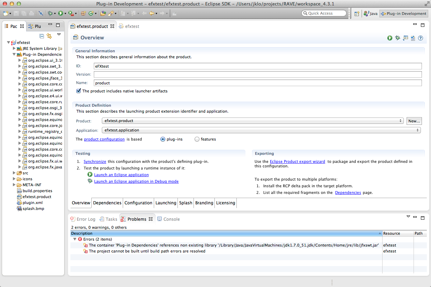Expand the src folder
This screenshot has width=431, height=287.
14,173
